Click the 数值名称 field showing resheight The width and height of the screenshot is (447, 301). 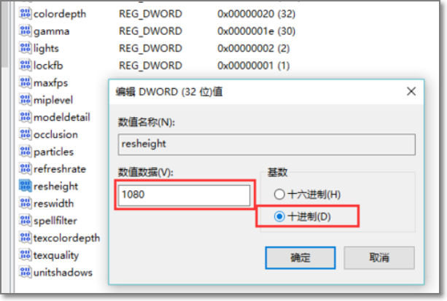pyautogui.click(x=265, y=144)
